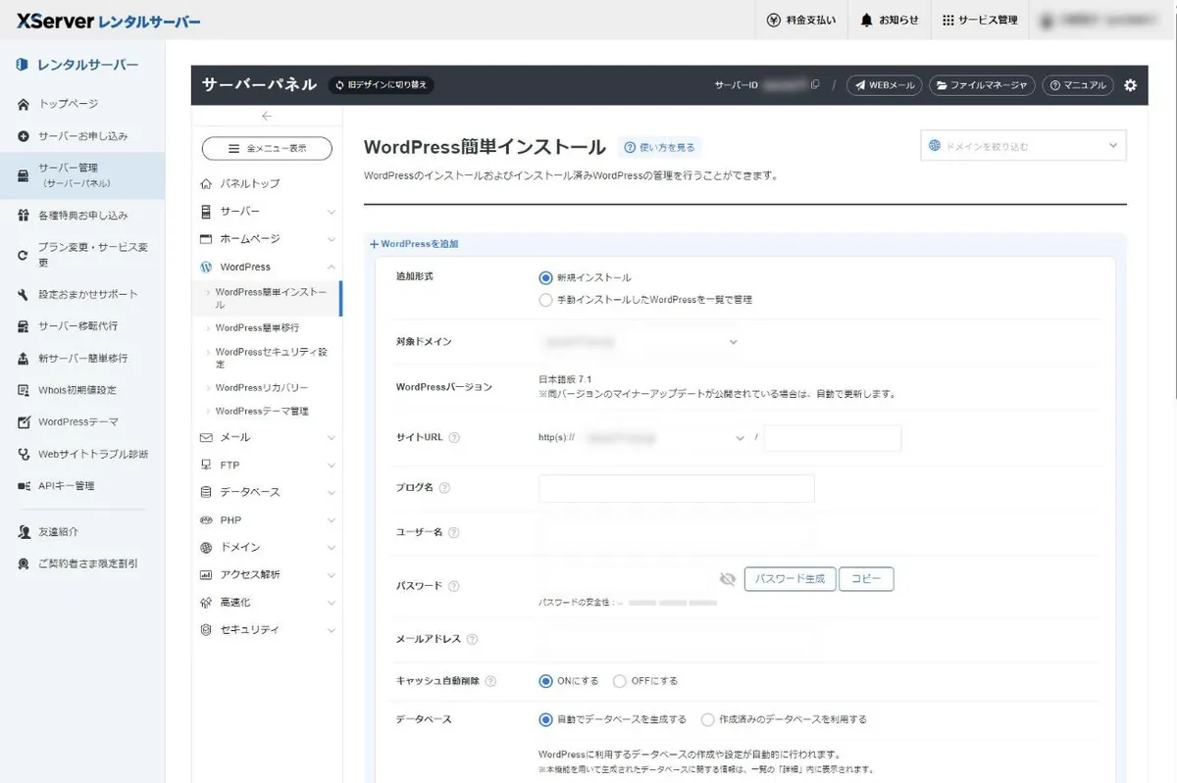Expand ドメイン menu section
Image resolution: width=1177 pixels, height=783 pixels.
point(267,547)
